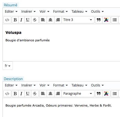Open Voir menu in Résumé editor
Screen dimensions: 120x117
point(44,12)
